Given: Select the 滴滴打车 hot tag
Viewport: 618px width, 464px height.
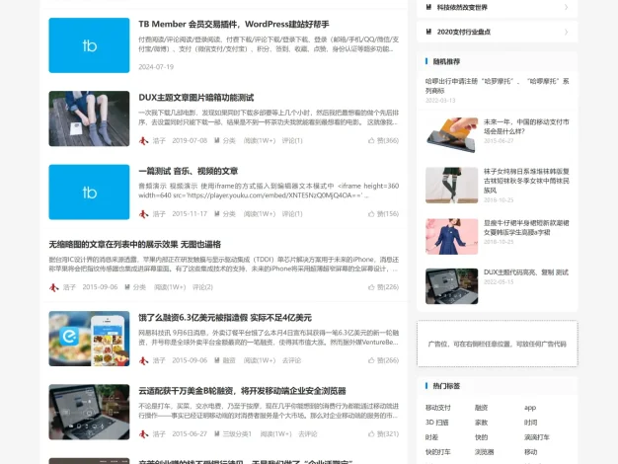Looking at the screenshot, I should tap(537, 436).
